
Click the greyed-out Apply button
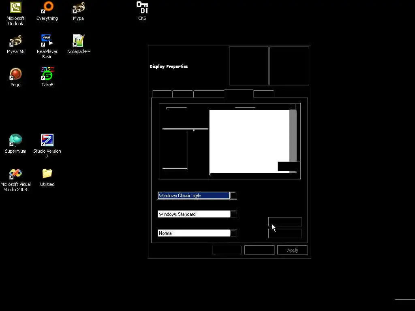point(292,250)
